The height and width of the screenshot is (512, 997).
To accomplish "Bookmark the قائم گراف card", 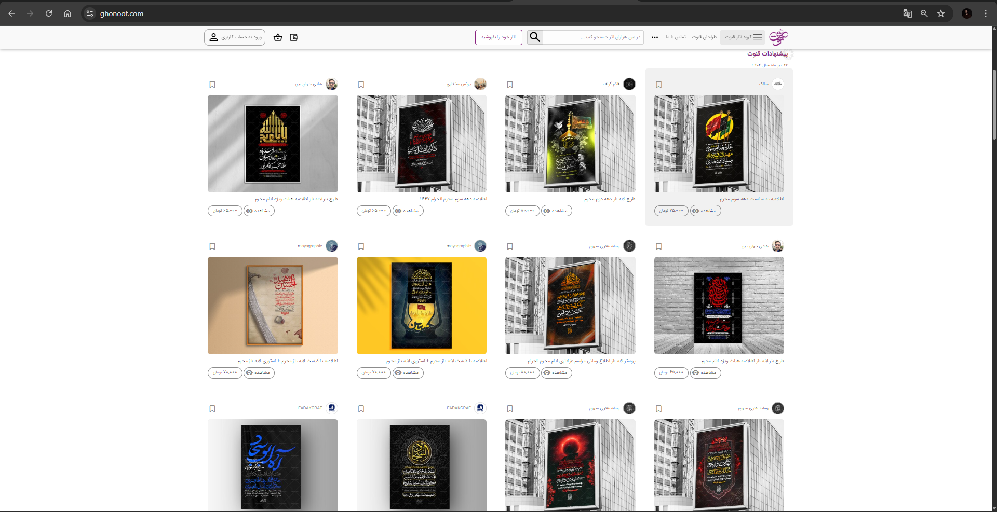I will (x=510, y=85).
